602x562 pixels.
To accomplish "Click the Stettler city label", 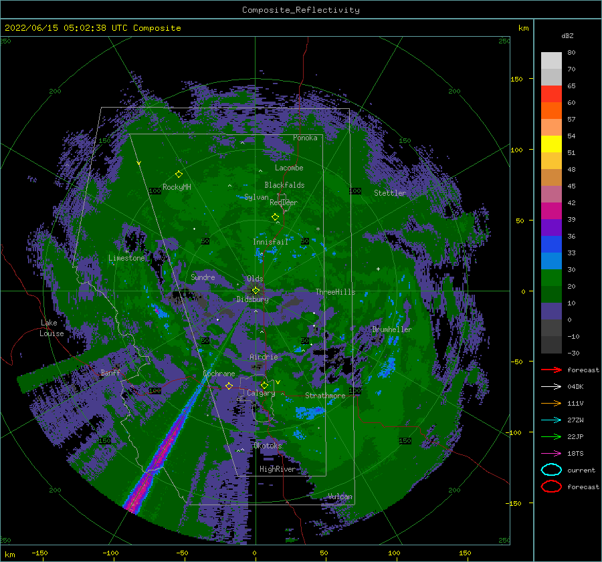I will [x=390, y=193].
